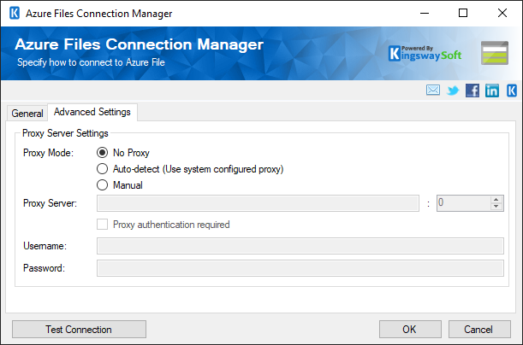Click the KingswaySoft logo in banner
523x345 pixels.
(425, 54)
